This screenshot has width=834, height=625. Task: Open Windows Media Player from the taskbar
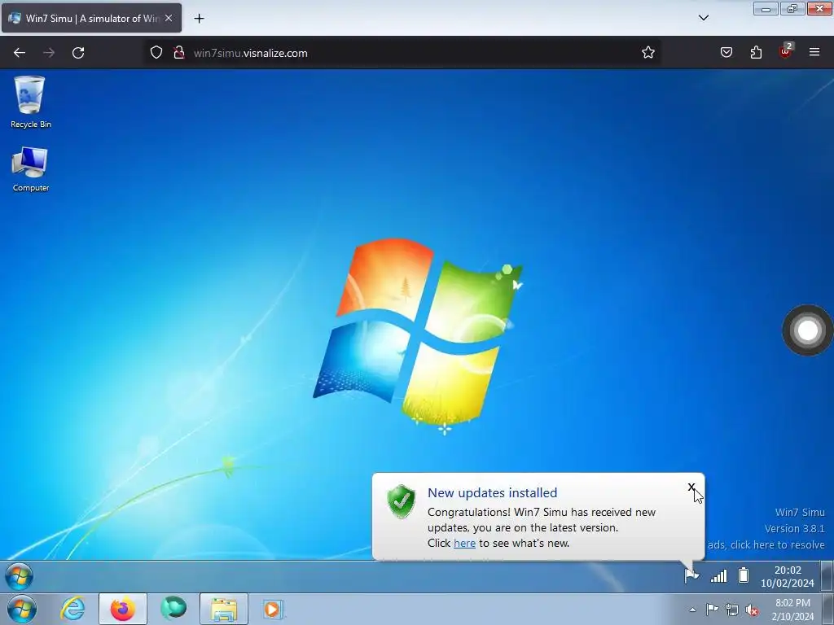pos(273,609)
